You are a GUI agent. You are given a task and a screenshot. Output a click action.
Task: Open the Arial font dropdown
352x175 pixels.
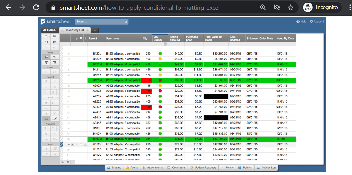[50, 97]
